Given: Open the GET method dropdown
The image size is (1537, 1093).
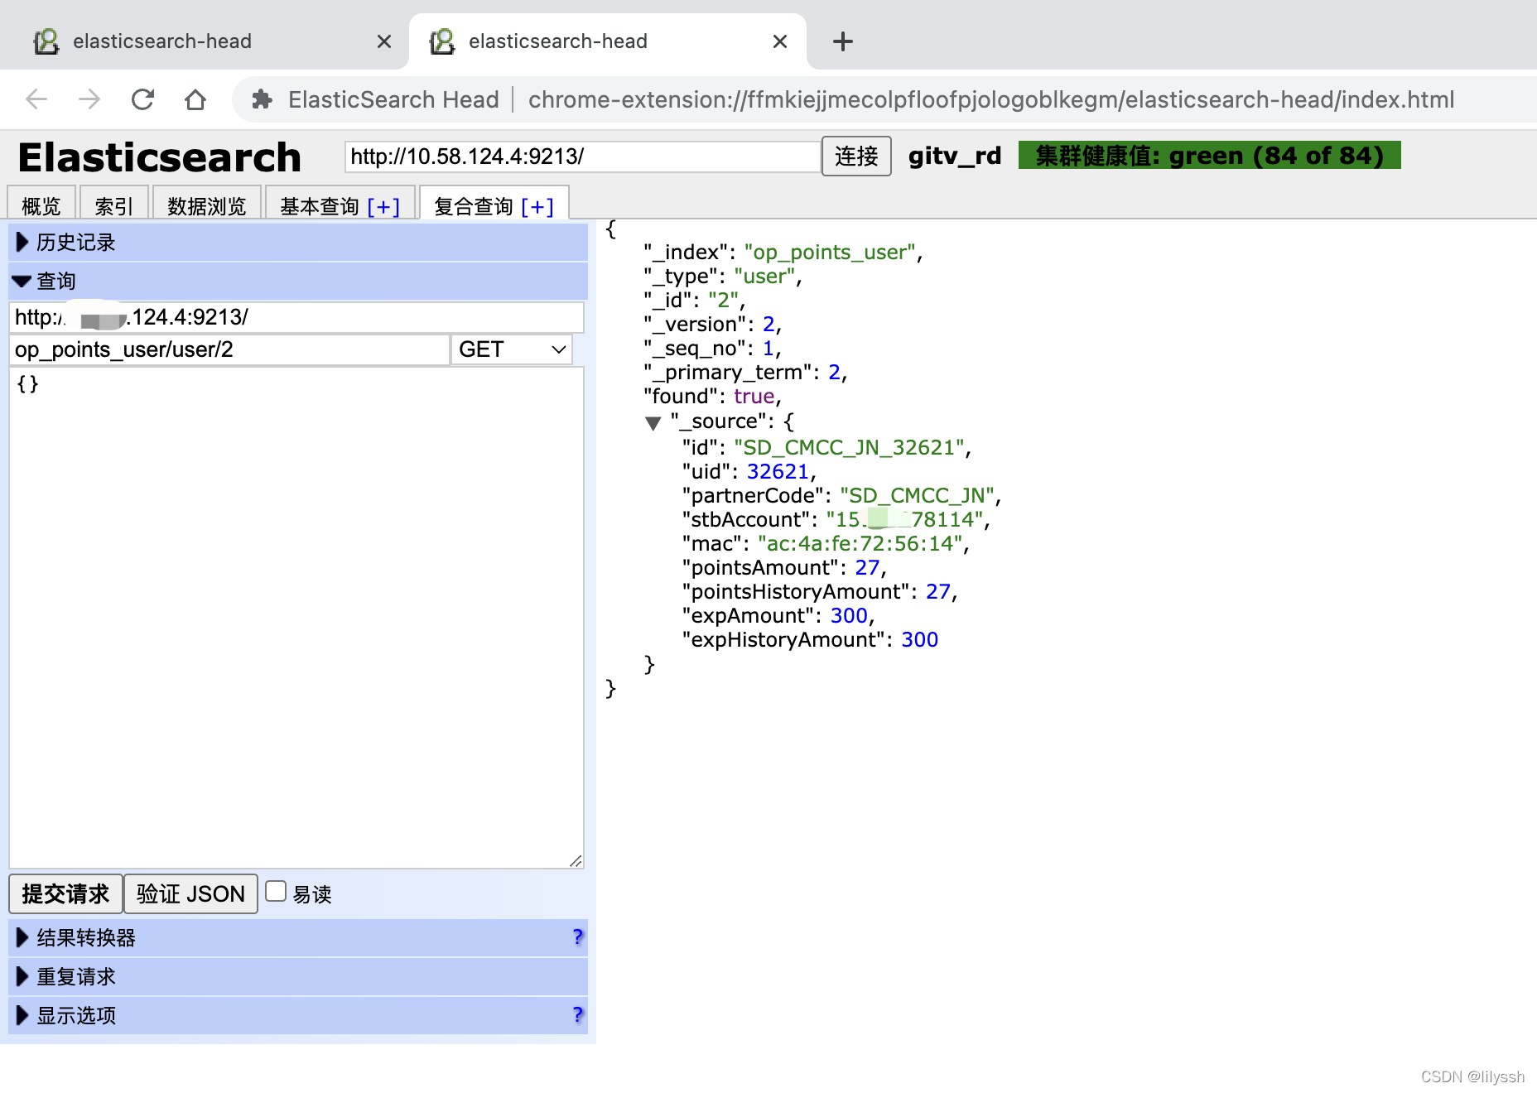Looking at the screenshot, I should click(512, 349).
